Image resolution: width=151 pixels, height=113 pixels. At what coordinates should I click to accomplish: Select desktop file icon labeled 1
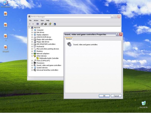point(6,14)
